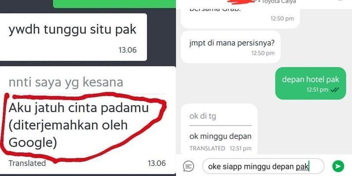352x176 pixels.
Task: Tap the 13.06 timestamp of tunggu message
Action: (x=128, y=50)
